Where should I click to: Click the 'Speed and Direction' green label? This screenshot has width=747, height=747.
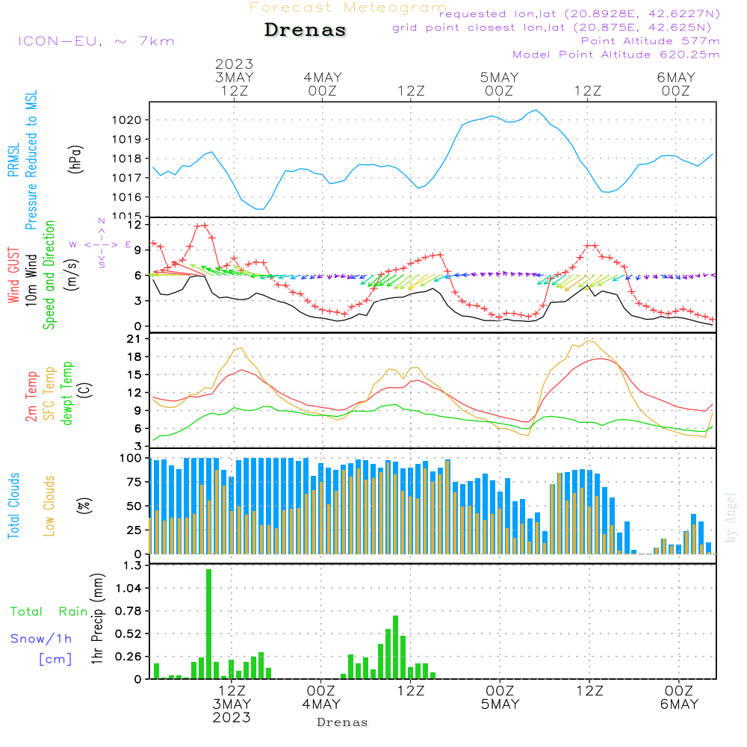49,275
